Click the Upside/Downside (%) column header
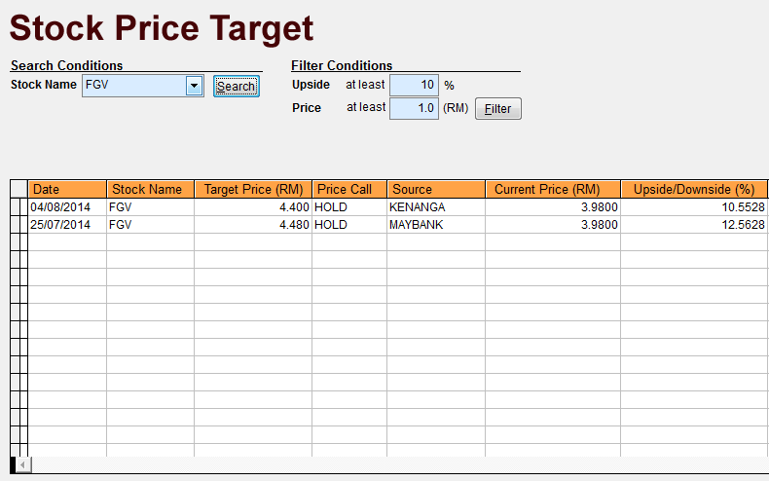This screenshot has height=481, width=769. pos(694,189)
